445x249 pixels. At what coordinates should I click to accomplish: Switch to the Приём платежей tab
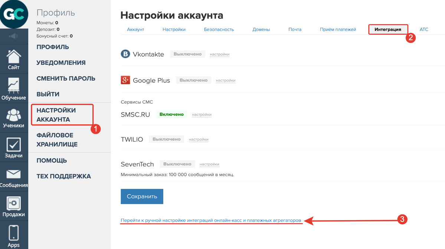pyautogui.click(x=338, y=30)
